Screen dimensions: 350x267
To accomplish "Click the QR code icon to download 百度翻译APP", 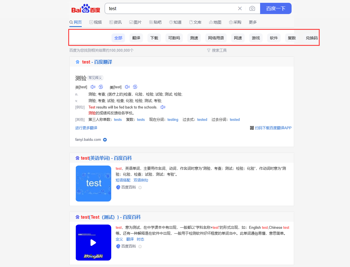I will 252,128.
